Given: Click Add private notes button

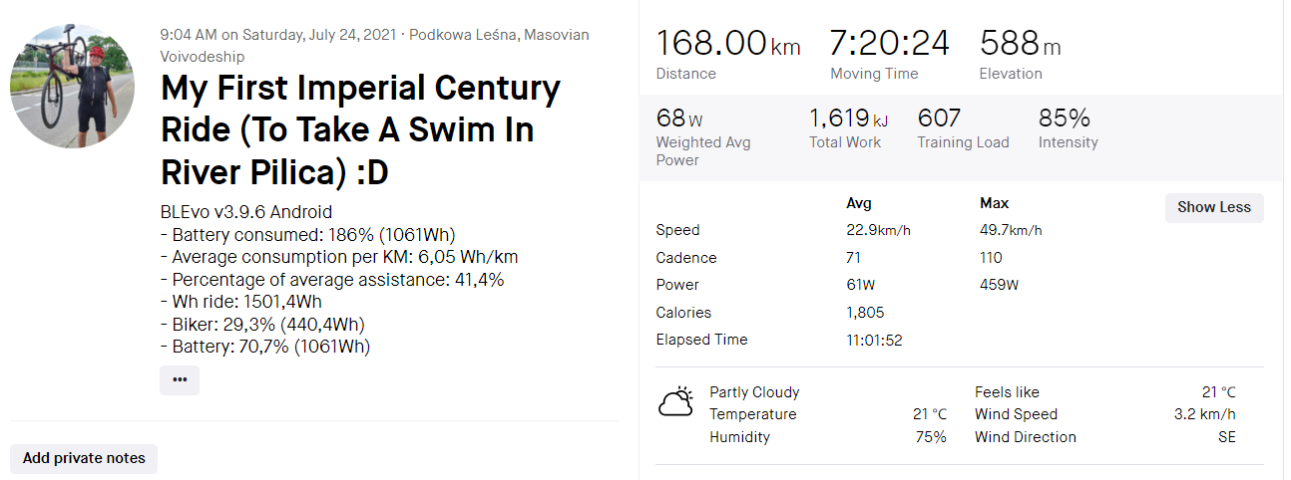Looking at the screenshot, I should click(84, 458).
